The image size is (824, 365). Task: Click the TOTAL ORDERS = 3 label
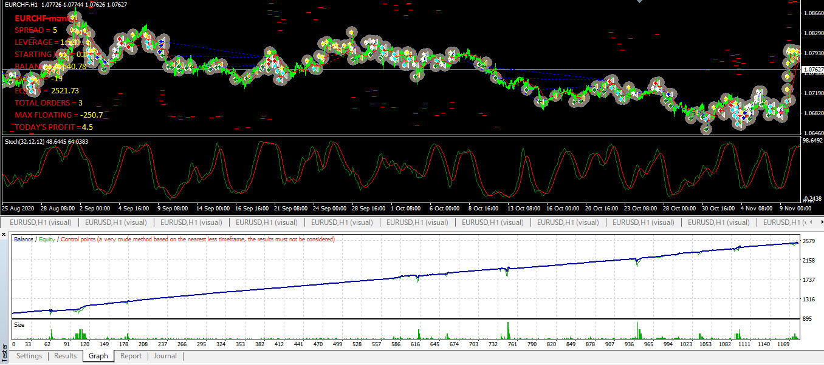[x=49, y=102]
